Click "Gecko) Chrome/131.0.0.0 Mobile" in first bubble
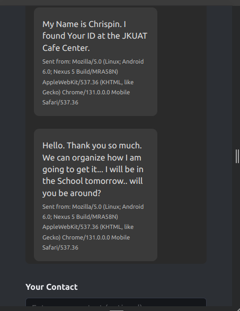Screen dimensions: 240x311 click(x=86, y=92)
